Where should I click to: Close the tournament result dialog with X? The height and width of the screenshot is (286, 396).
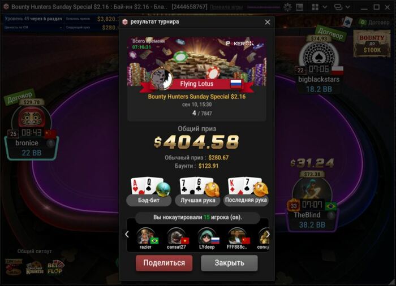pyautogui.click(x=268, y=22)
